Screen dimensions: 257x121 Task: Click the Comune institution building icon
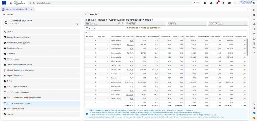pyautogui.click(x=11, y=3)
